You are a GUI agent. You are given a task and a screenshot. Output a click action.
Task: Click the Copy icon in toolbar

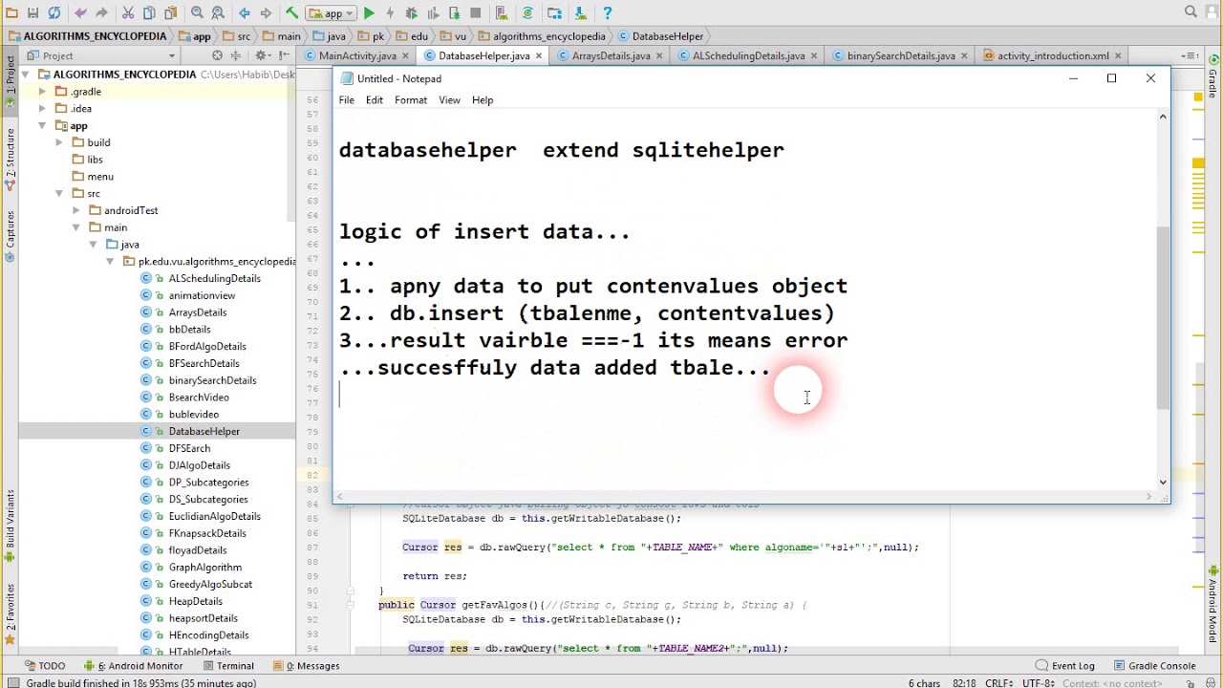(149, 13)
